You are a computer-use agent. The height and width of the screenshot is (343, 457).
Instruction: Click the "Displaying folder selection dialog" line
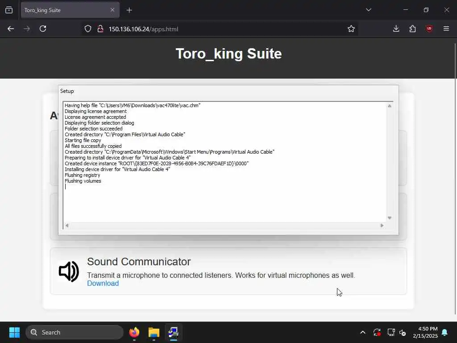pos(100,123)
